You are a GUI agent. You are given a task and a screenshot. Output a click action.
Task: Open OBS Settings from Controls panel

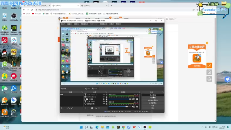[x=153, y=106]
